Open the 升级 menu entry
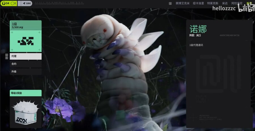 25,71
